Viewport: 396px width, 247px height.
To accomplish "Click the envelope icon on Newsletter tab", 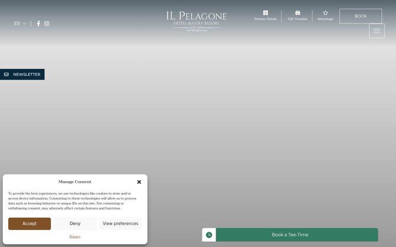I will [x=6, y=74].
